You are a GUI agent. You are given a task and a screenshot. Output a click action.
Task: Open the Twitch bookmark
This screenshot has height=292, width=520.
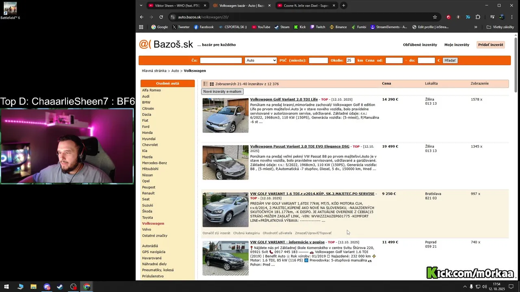tap(318, 27)
